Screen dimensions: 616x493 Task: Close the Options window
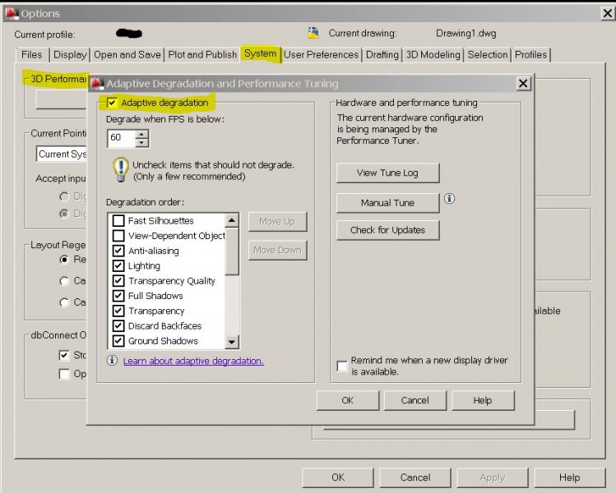tap(607, 13)
